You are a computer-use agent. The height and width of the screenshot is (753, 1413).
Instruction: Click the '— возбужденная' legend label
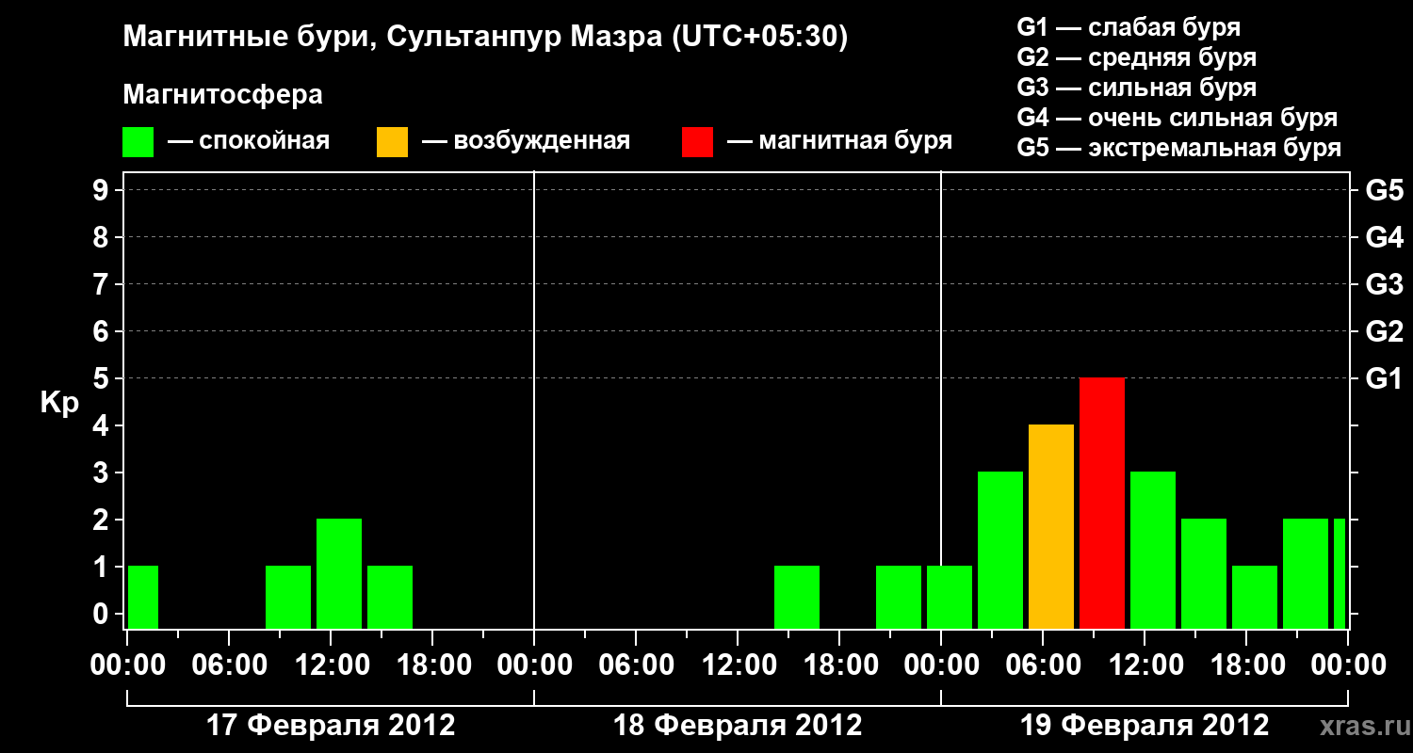(x=526, y=142)
